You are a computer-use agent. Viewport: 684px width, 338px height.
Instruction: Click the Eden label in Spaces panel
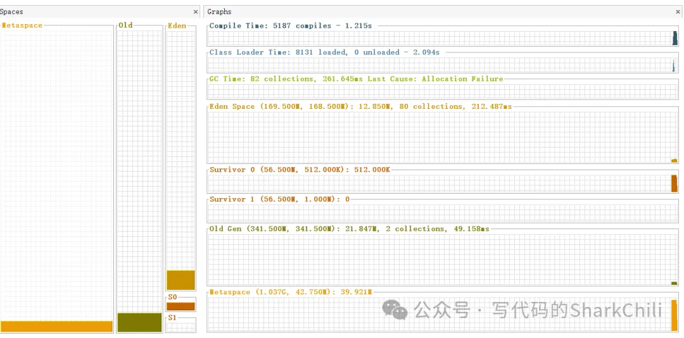pyautogui.click(x=177, y=26)
